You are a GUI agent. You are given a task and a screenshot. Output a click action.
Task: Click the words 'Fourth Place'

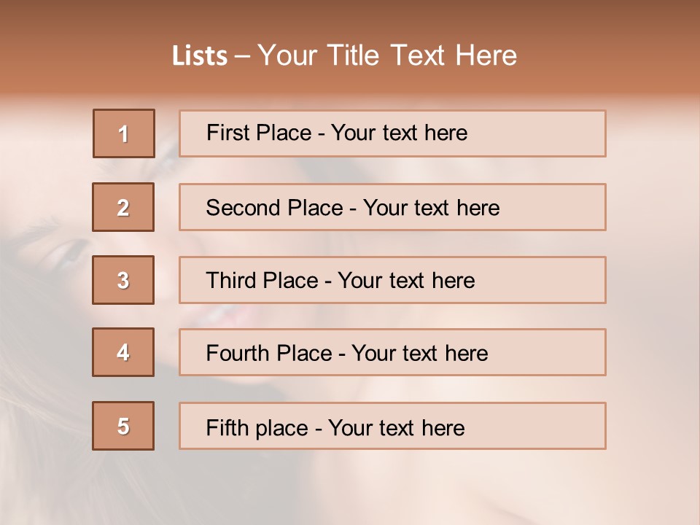[269, 353]
